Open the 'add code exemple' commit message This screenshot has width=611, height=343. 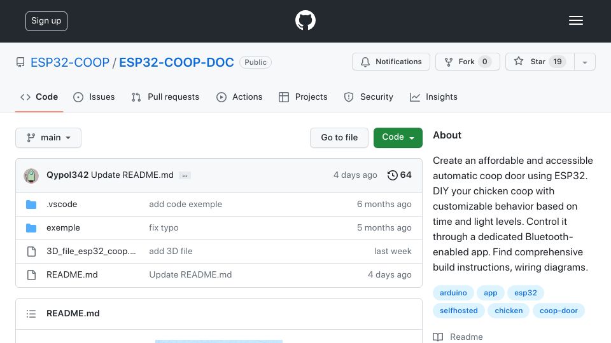pos(185,204)
